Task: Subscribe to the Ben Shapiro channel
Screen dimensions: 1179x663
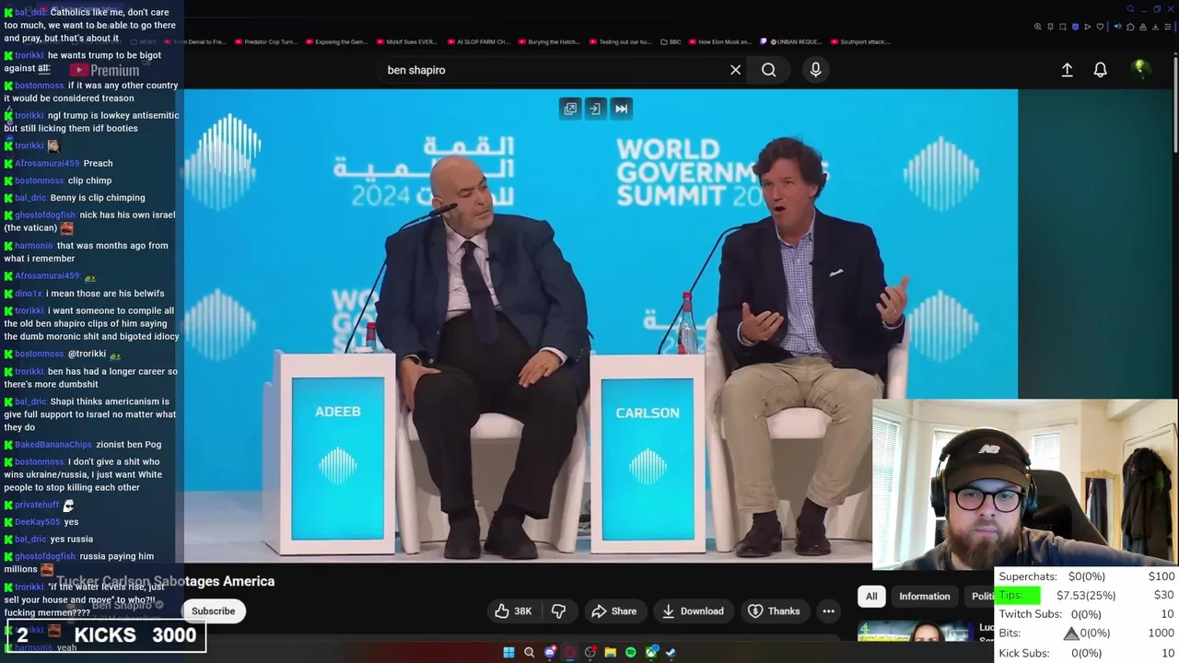Action: pos(213,611)
